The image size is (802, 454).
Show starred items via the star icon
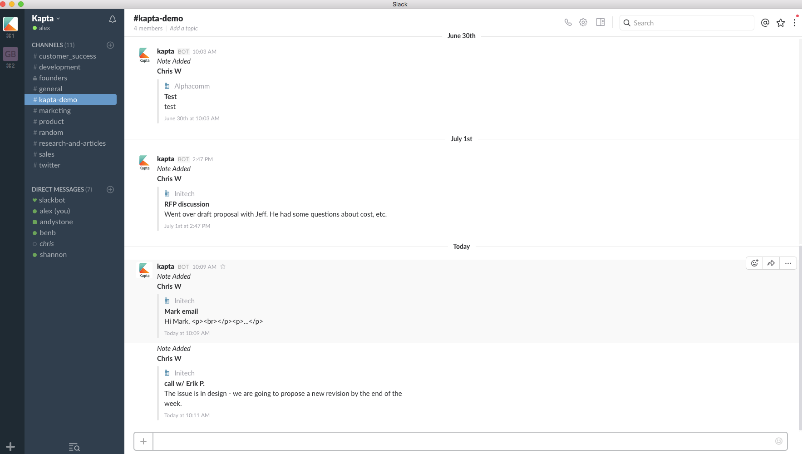pos(781,22)
